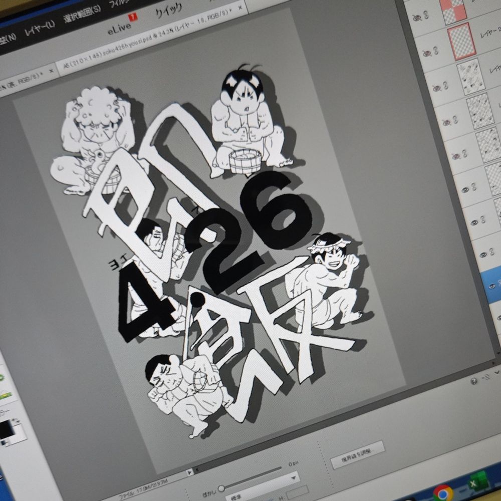Select the red-outlined transparent layer thumbnail
The image size is (501, 501).
click(462, 41)
